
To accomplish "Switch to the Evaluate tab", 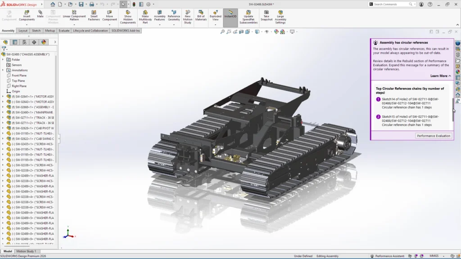I will tap(64, 31).
